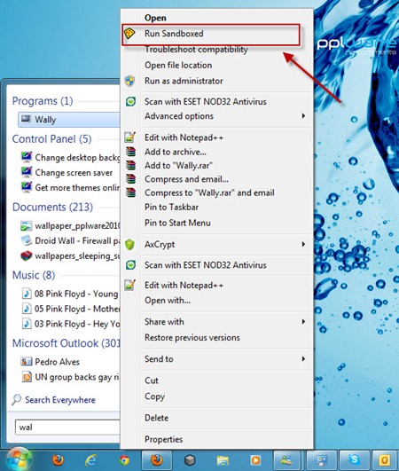Open the media player icon in the taskbar
The width and height of the screenshot is (399, 471).
coord(255,460)
